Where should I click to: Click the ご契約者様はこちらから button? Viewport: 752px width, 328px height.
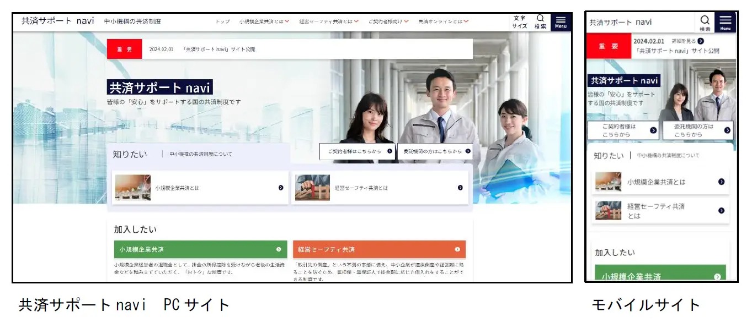[x=358, y=151]
